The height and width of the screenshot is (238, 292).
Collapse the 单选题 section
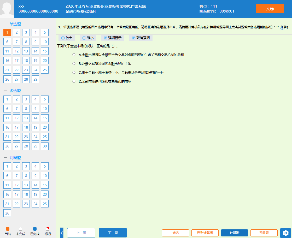(5, 24)
